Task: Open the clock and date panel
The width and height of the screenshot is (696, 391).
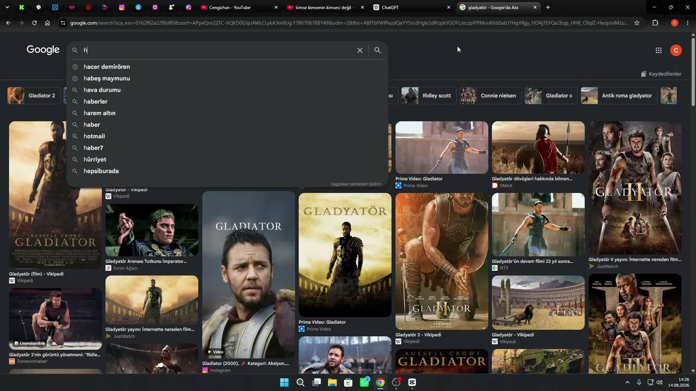Action: (679, 382)
